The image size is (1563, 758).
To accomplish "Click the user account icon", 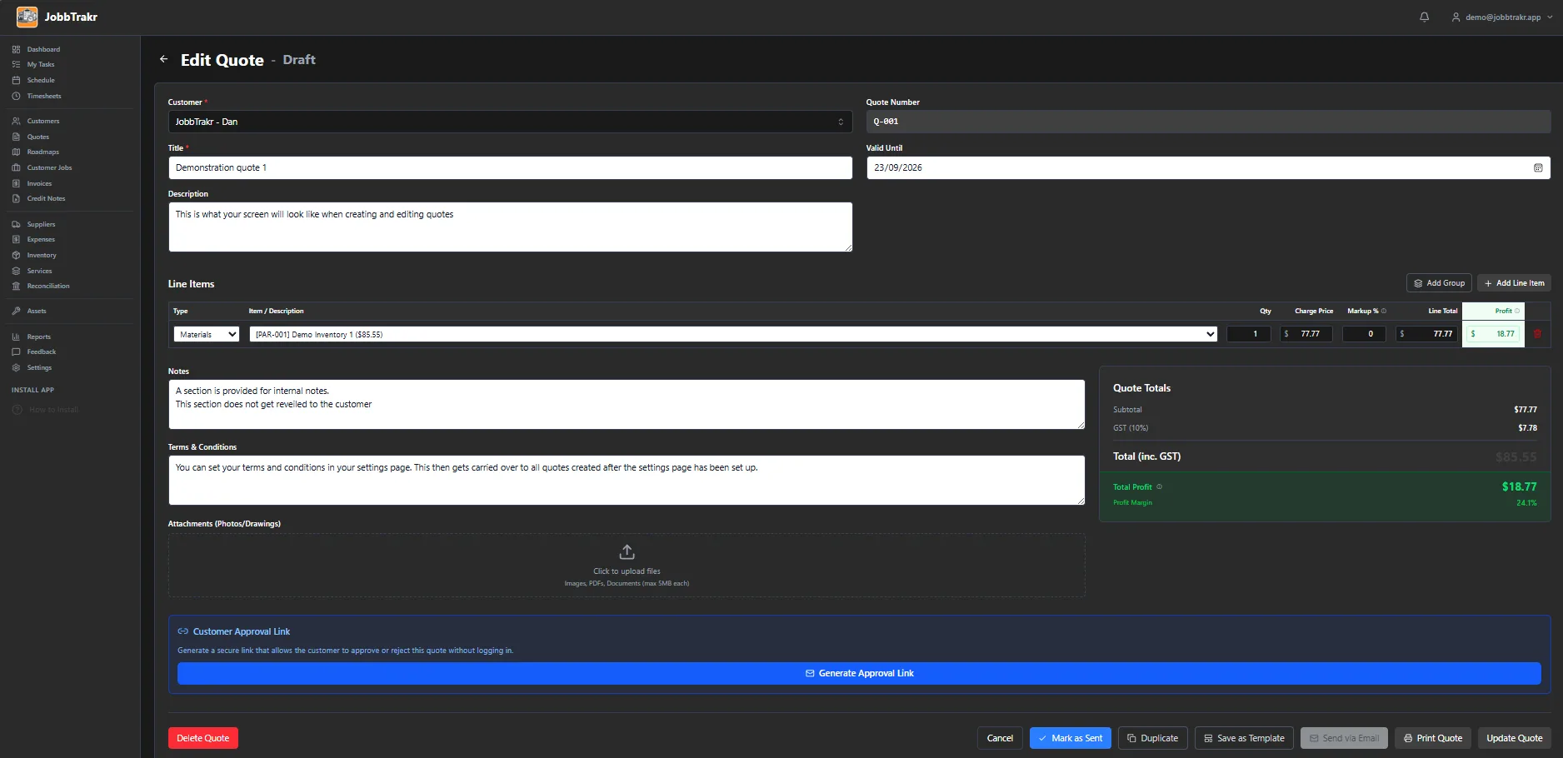I will click(1456, 17).
